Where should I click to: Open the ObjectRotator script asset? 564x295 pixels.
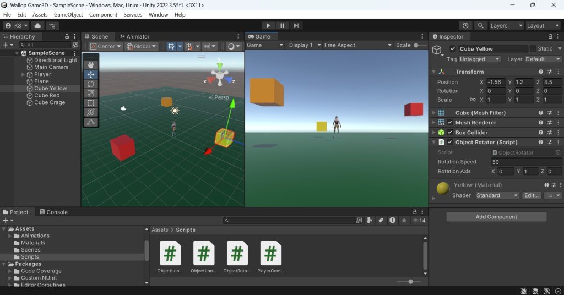(x=237, y=256)
